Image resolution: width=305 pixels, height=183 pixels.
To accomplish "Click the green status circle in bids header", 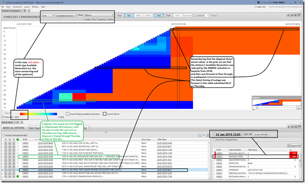I will [18, 140].
